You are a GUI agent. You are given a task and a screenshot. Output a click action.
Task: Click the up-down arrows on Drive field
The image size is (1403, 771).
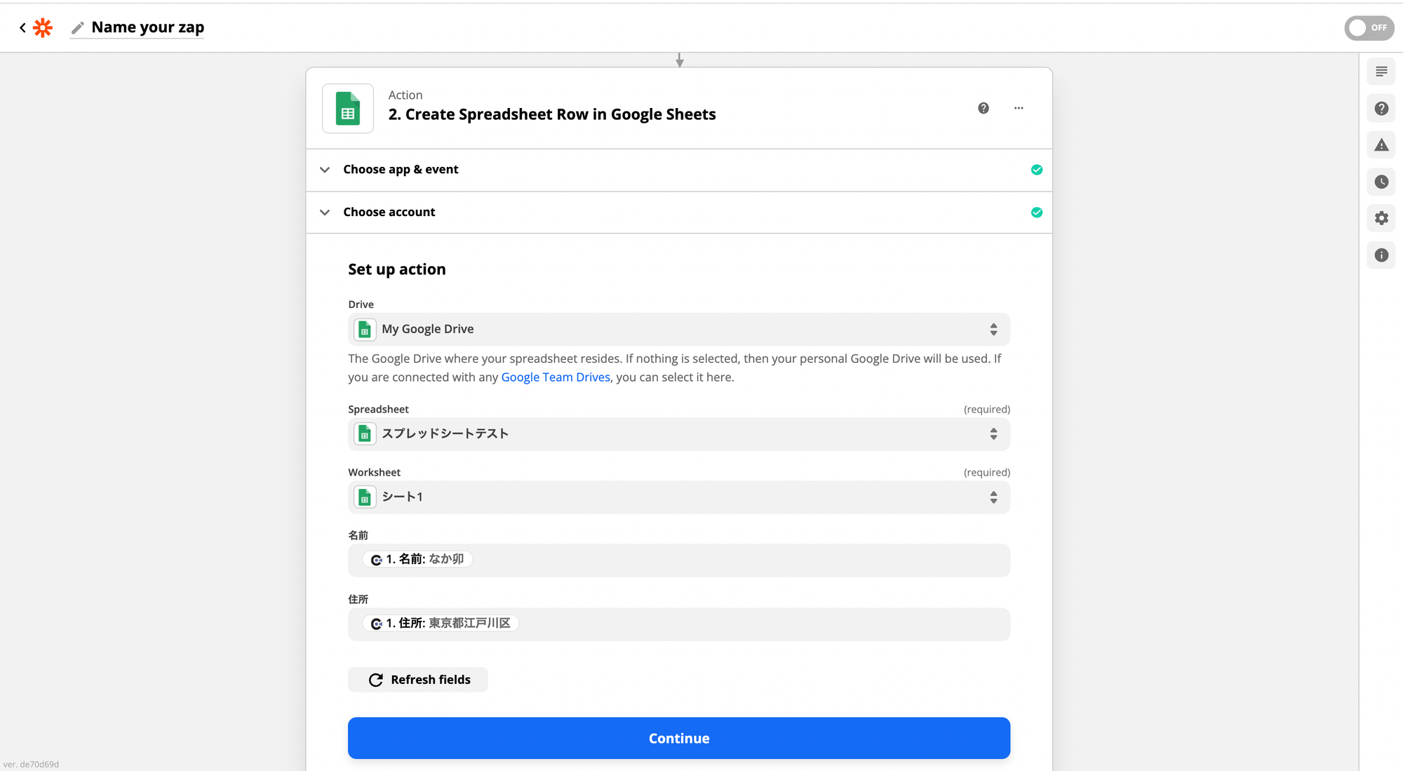[993, 330]
